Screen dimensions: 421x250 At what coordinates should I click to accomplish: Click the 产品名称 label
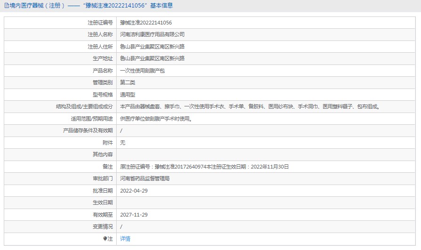tap(103, 71)
